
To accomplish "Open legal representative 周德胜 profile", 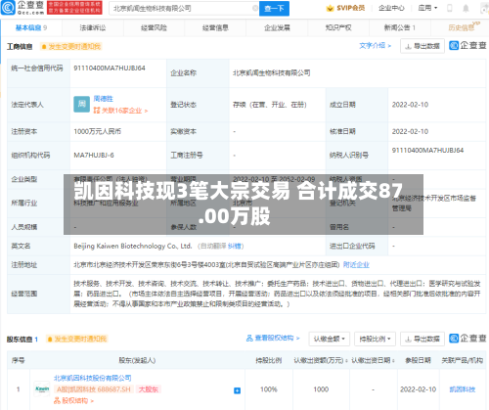I will click(x=103, y=99).
